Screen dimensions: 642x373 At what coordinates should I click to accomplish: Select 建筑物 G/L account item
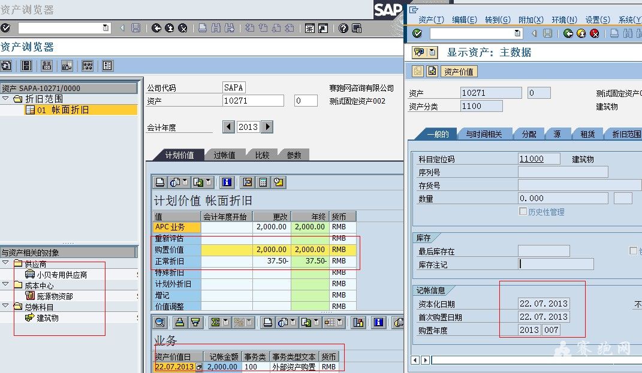[47, 318]
